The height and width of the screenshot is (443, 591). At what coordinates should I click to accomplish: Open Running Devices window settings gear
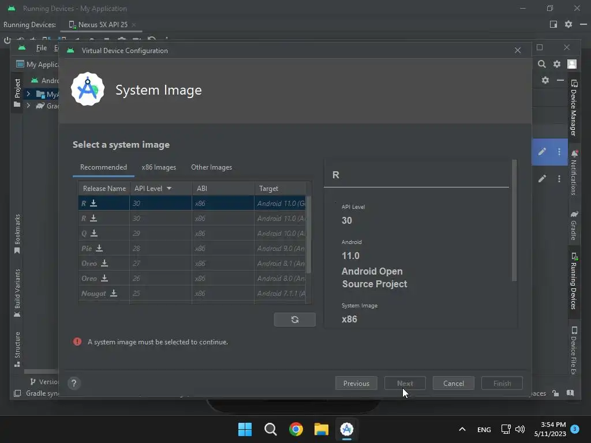tap(568, 24)
